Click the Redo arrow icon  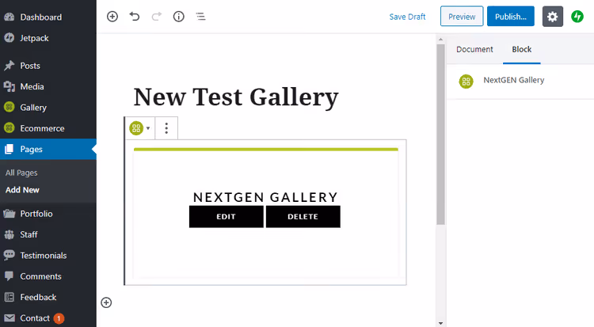point(157,17)
